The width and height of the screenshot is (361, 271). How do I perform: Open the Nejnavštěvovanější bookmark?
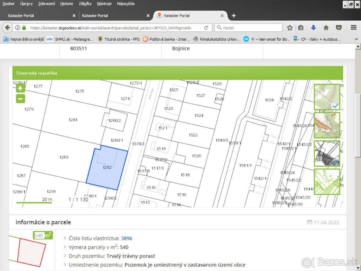tap(24, 39)
